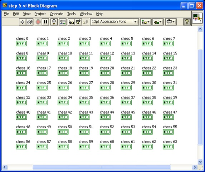This screenshot has height=172, width=205.
Task: Open the Tools menu
Action: [72, 14]
